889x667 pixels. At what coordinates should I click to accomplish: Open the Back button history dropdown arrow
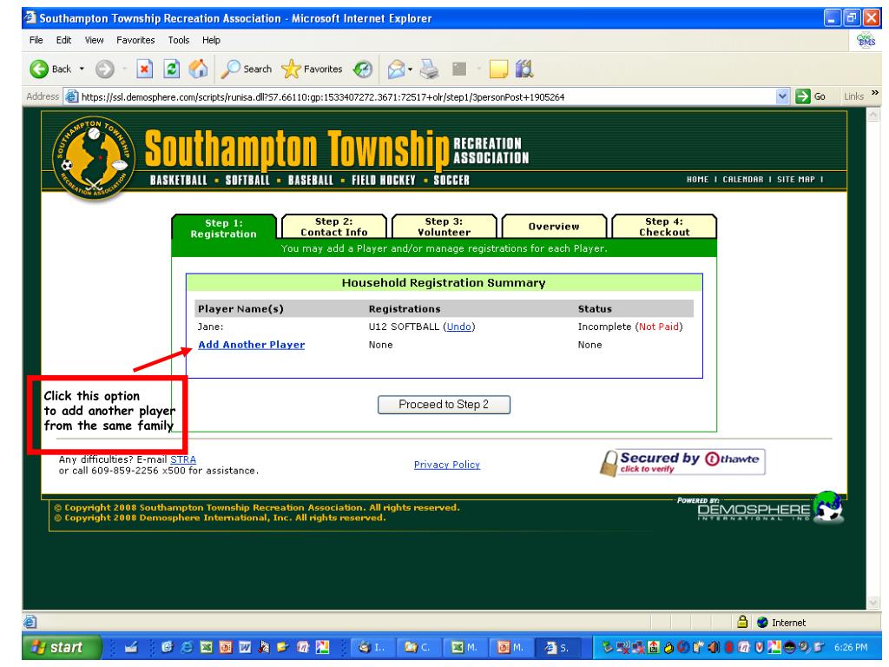click(x=82, y=69)
